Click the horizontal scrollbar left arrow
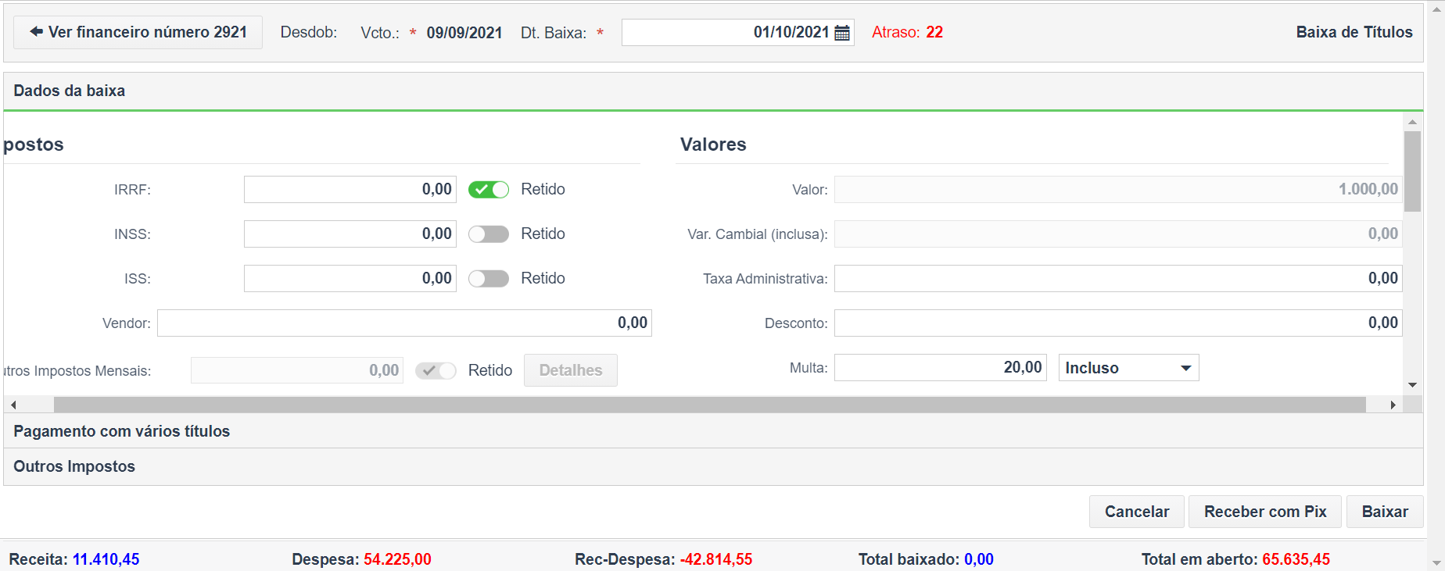The height and width of the screenshot is (571, 1445). (13, 405)
